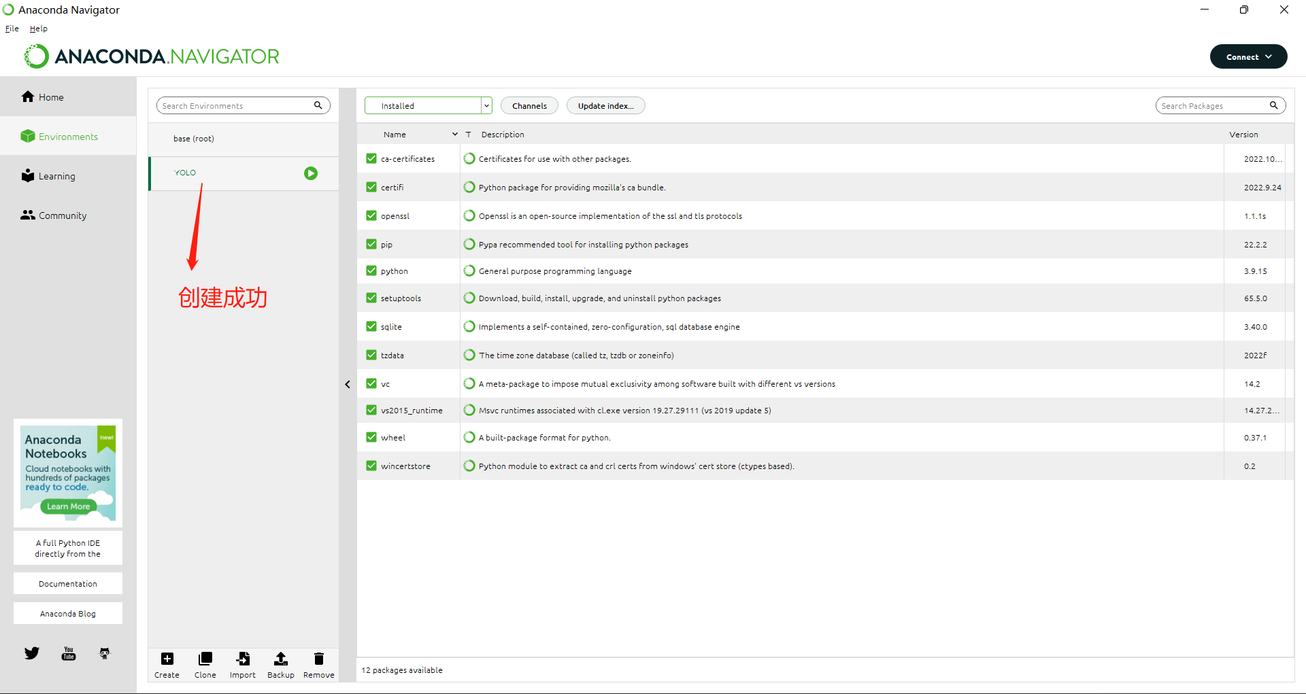1306x694 pixels.
Task: Click python version 3.9.15 cell
Action: pos(1255,271)
